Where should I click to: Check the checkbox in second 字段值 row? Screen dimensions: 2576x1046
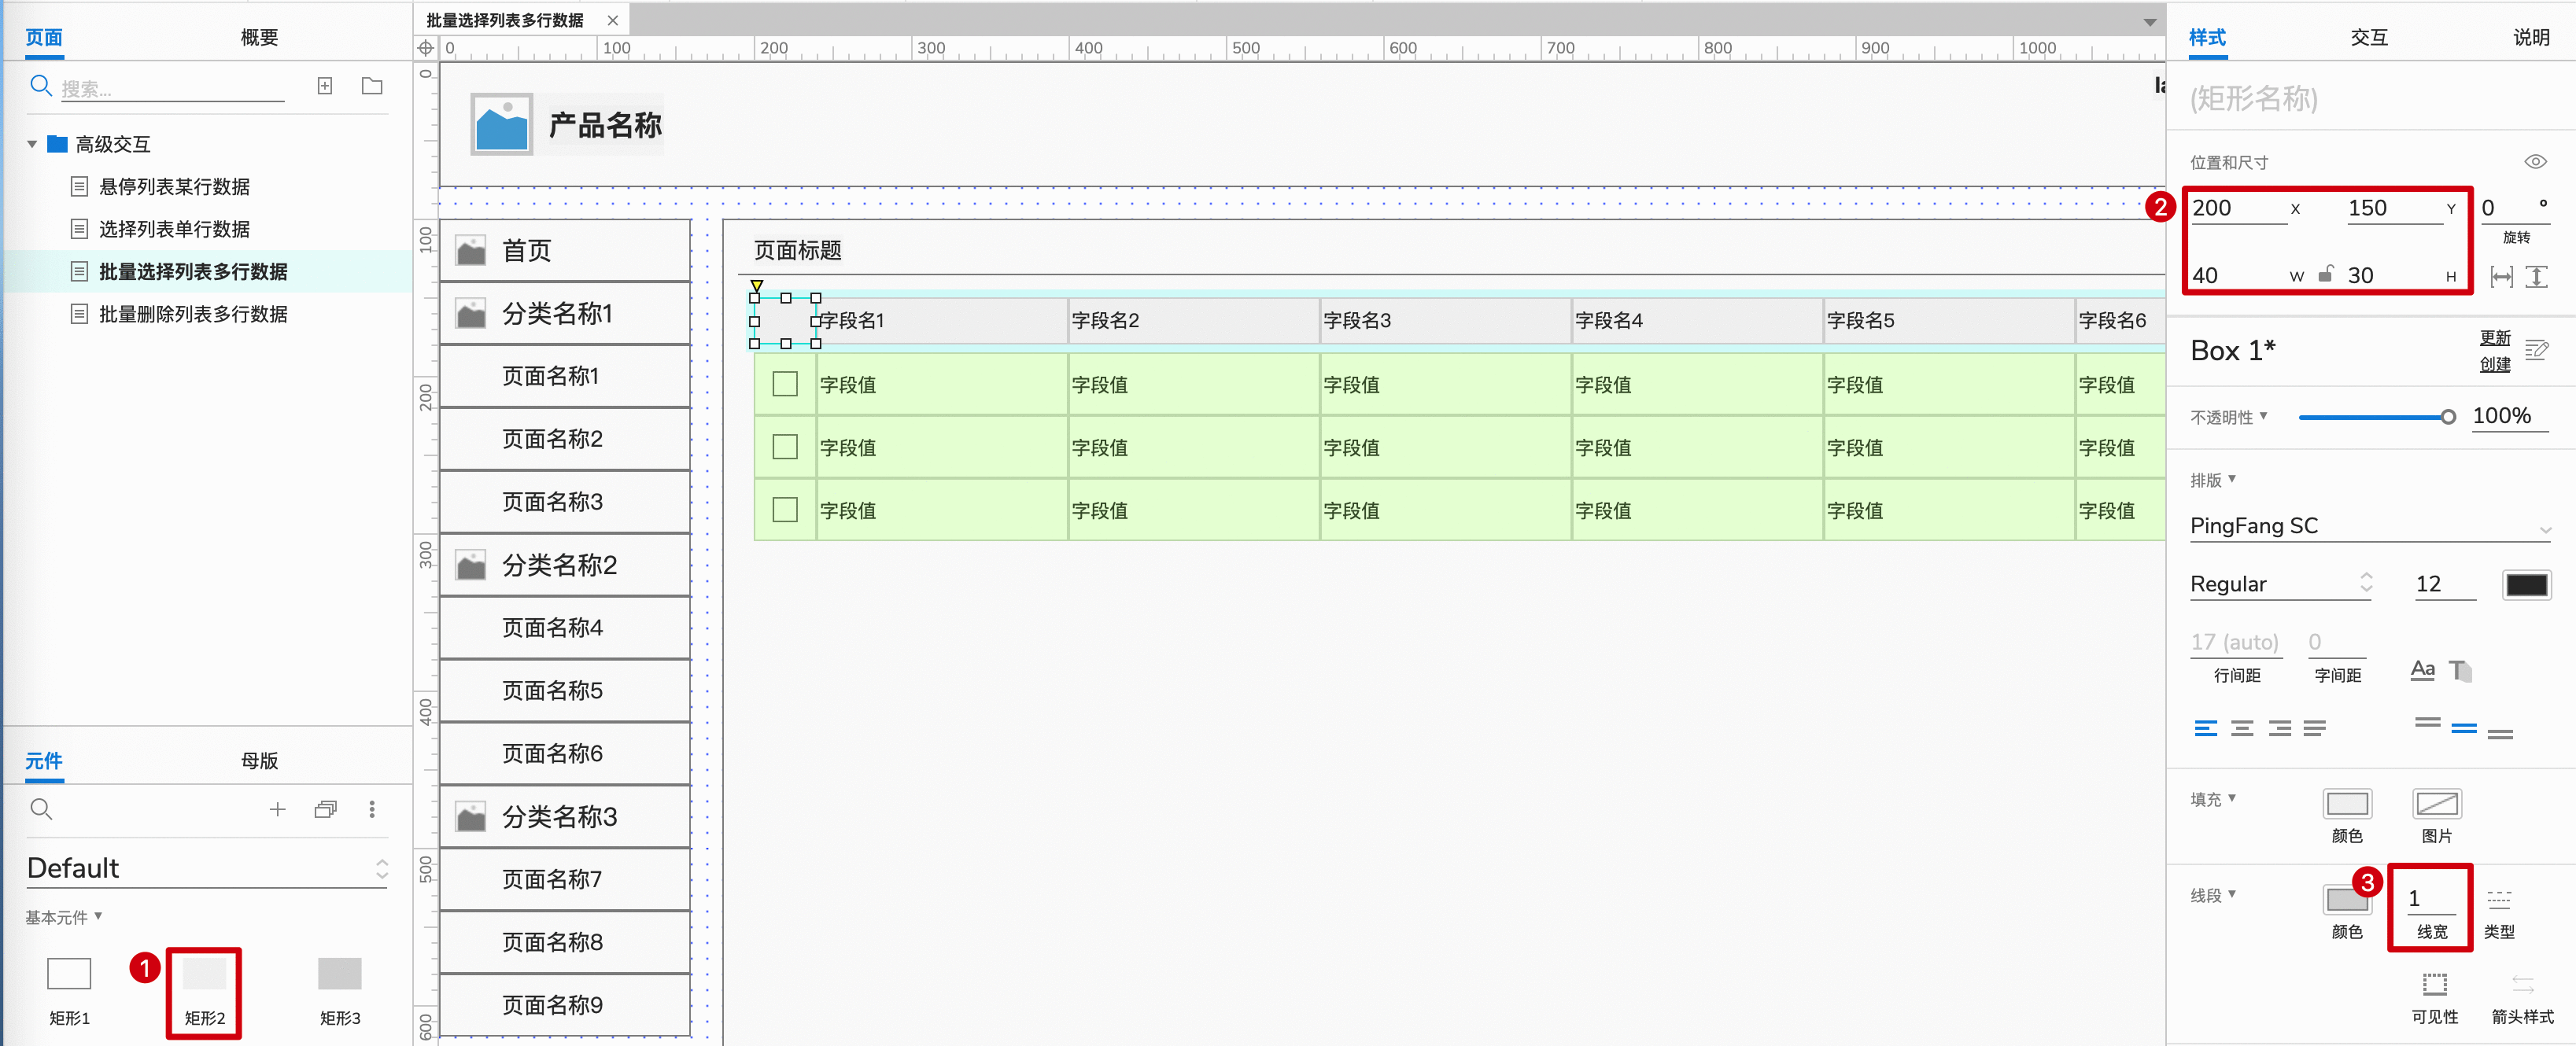tap(785, 447)
